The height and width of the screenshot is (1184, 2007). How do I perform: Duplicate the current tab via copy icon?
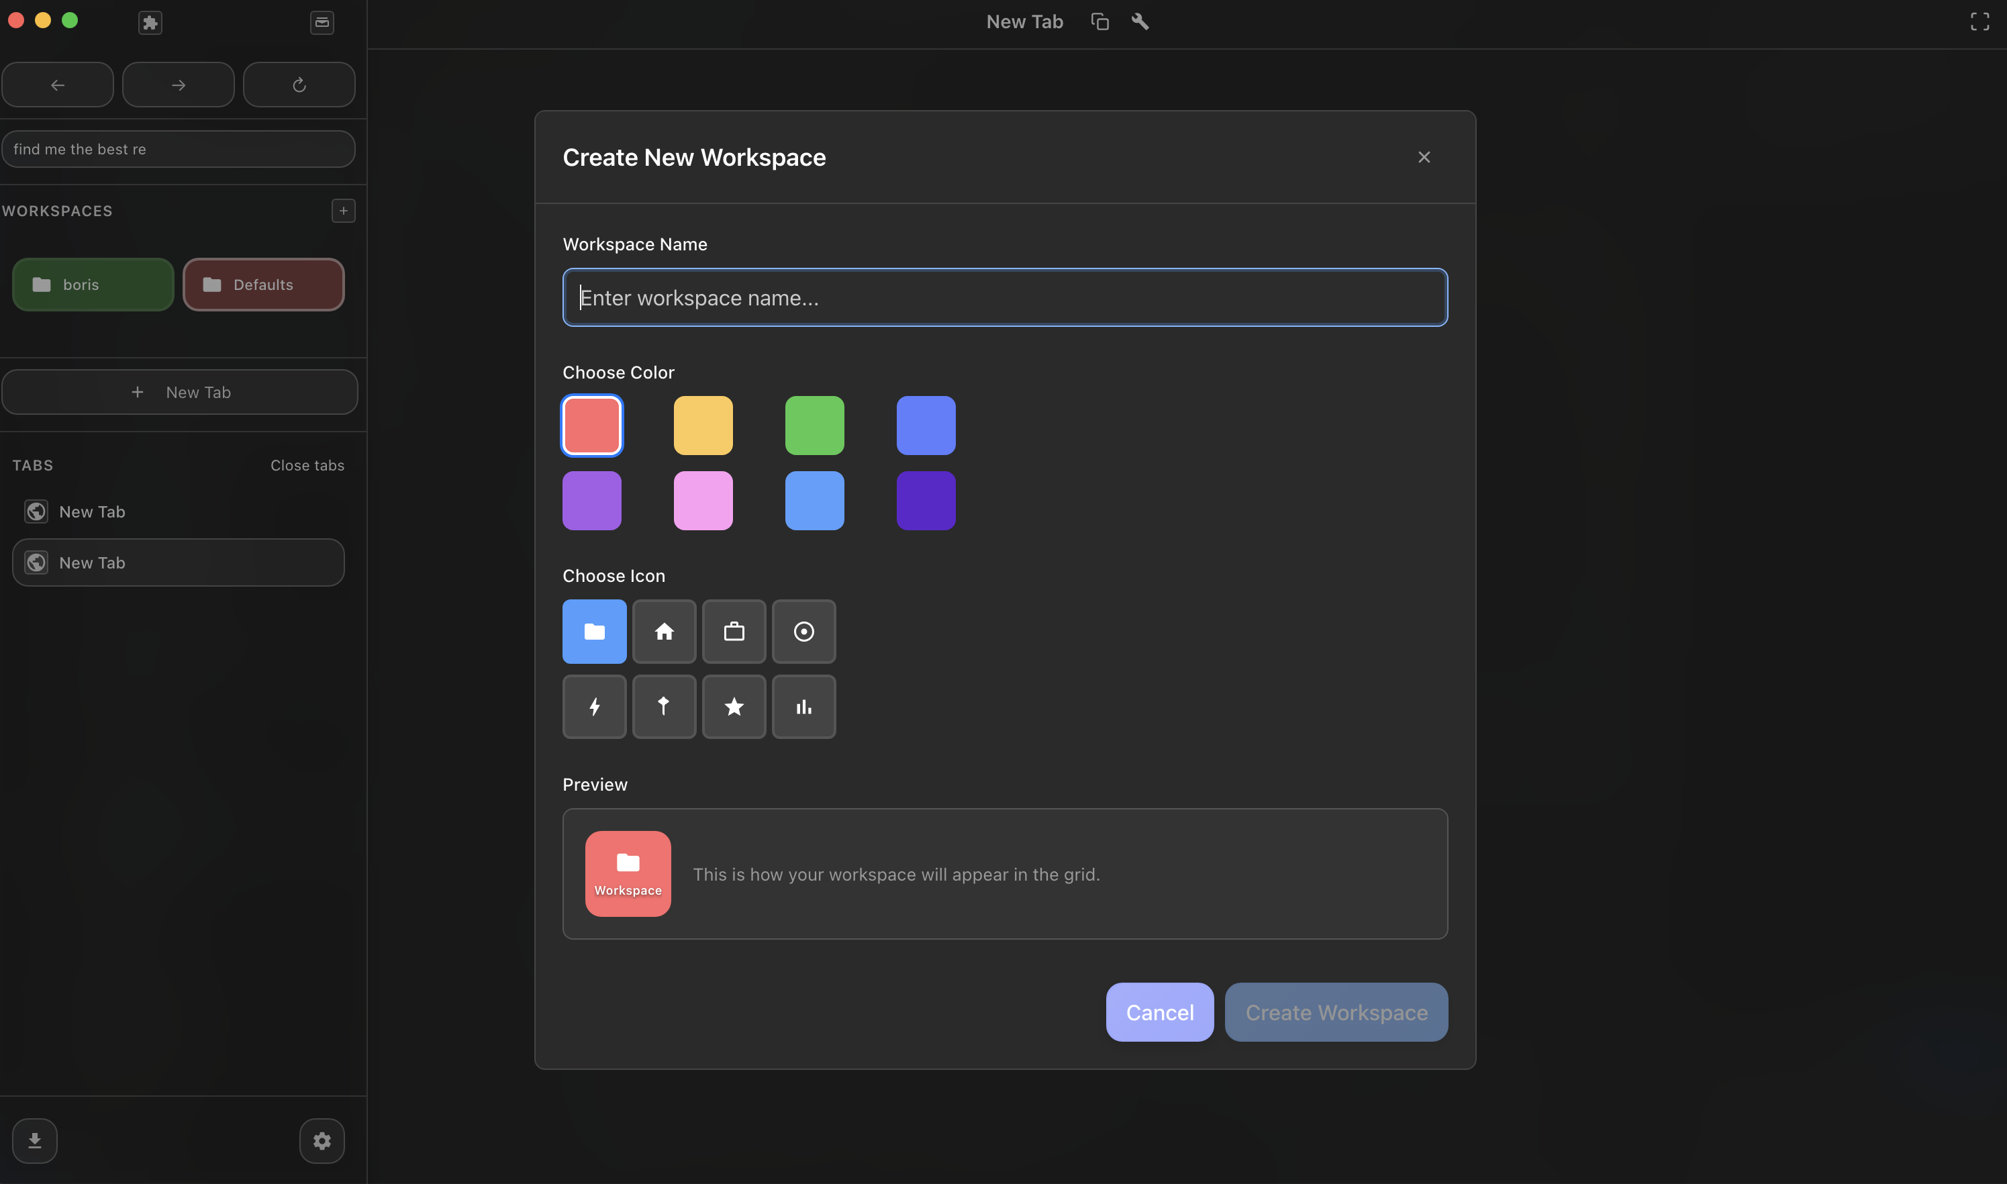tap(1100, 21)
